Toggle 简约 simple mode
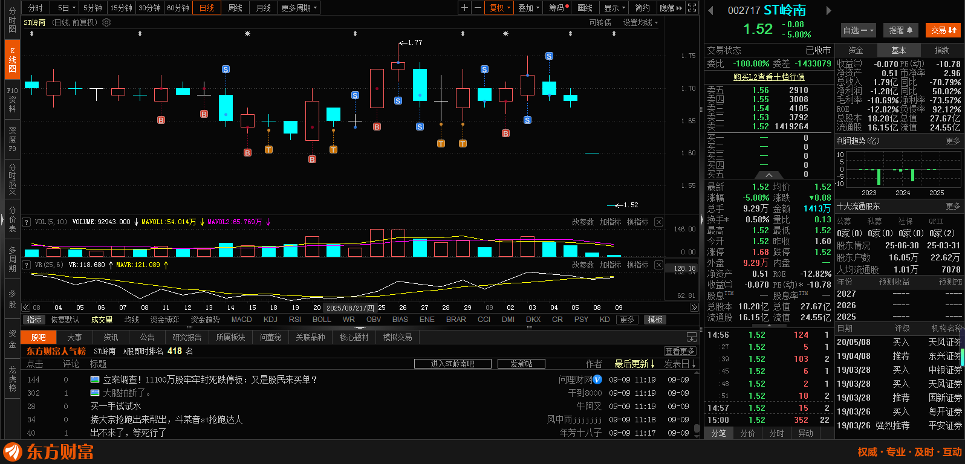The height and width of the screenshot is (464, 965). (x=643, y=8)
